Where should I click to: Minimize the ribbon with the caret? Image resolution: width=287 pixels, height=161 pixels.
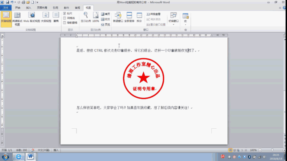280,8
